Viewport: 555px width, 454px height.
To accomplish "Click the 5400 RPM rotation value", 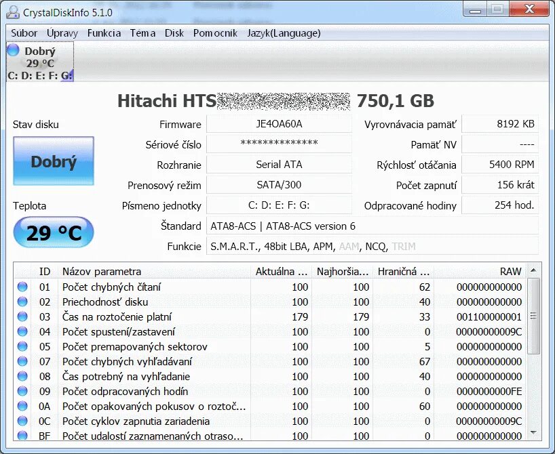I will point(500,165).
